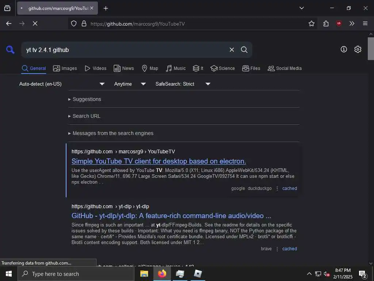This screenshot has height=281, width=374.
Task: Show hidden system tray icons
Action: 309,274
